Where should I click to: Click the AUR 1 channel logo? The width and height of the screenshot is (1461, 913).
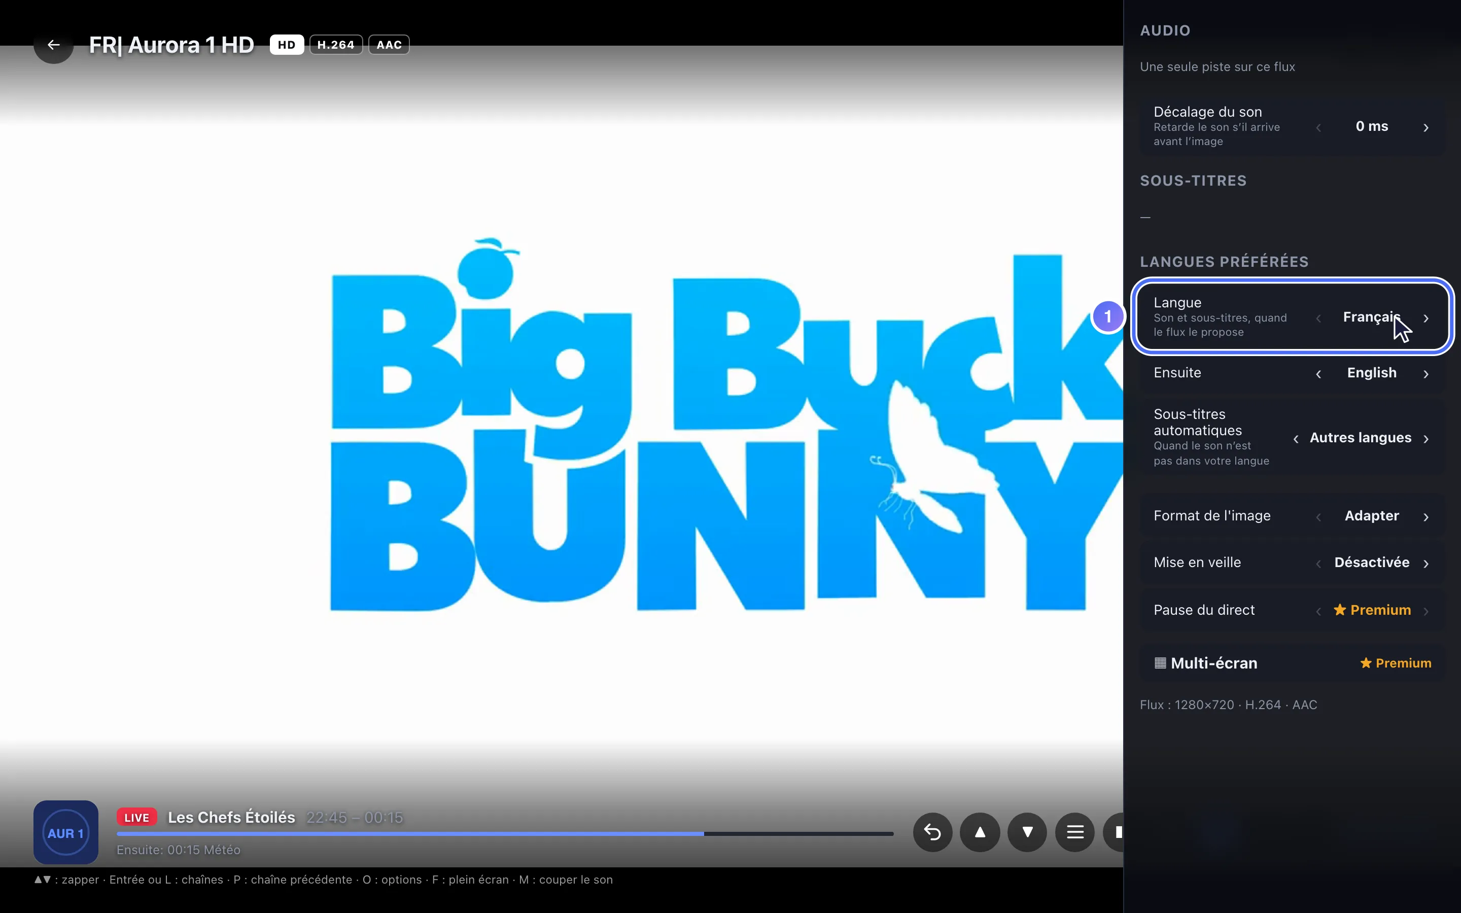[x=66, y=832]
